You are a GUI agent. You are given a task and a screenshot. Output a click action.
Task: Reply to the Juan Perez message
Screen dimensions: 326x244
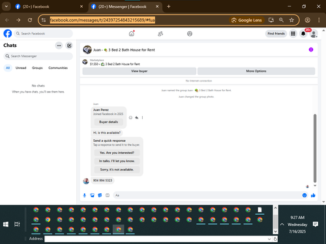(x=137, y=118)
